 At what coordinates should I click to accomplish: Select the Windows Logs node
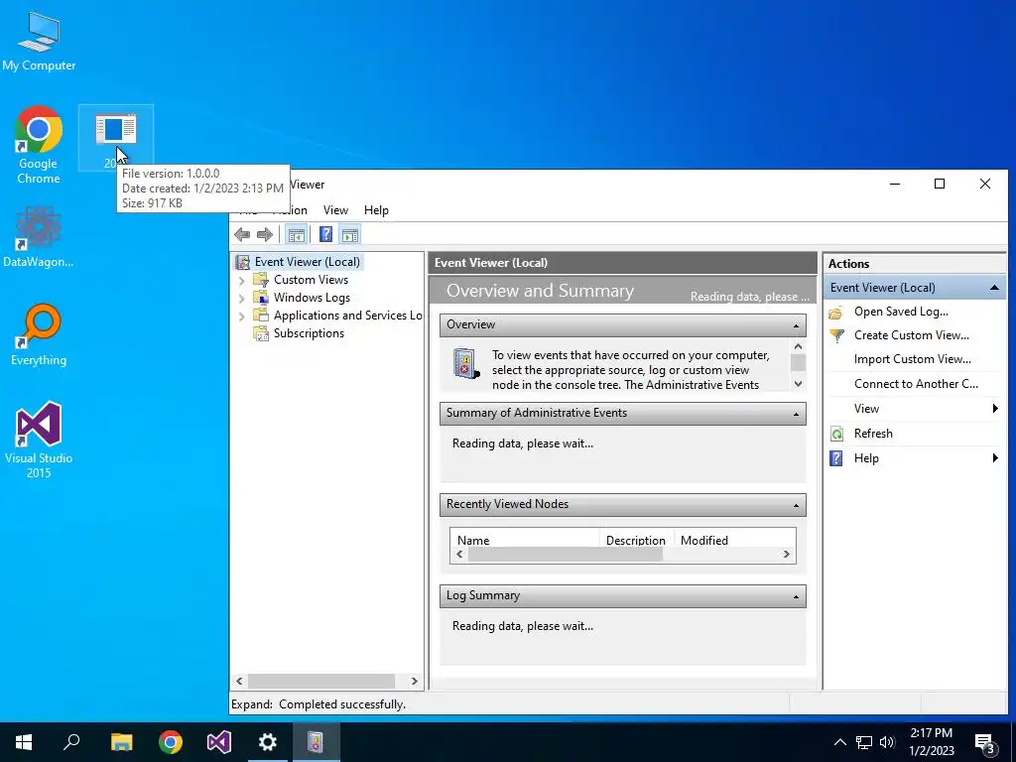[311, 298]
